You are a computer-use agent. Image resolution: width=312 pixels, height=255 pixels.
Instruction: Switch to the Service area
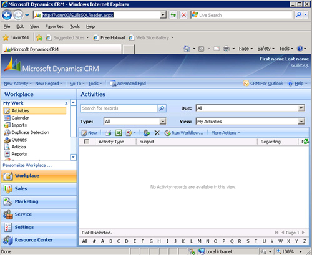tap(39, 214)
